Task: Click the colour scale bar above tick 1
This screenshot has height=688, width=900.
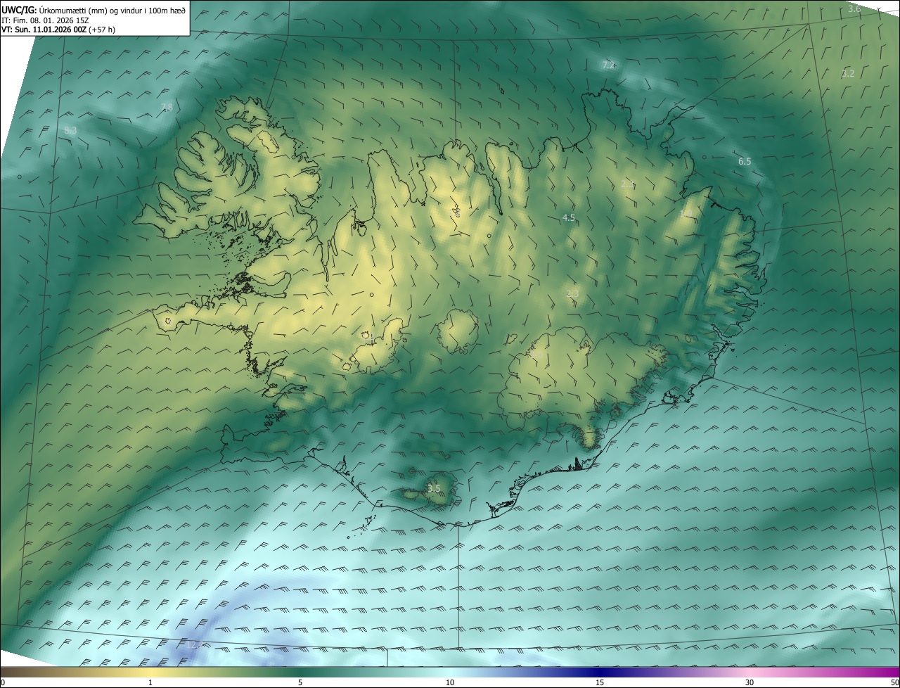Action: [150, 673]
